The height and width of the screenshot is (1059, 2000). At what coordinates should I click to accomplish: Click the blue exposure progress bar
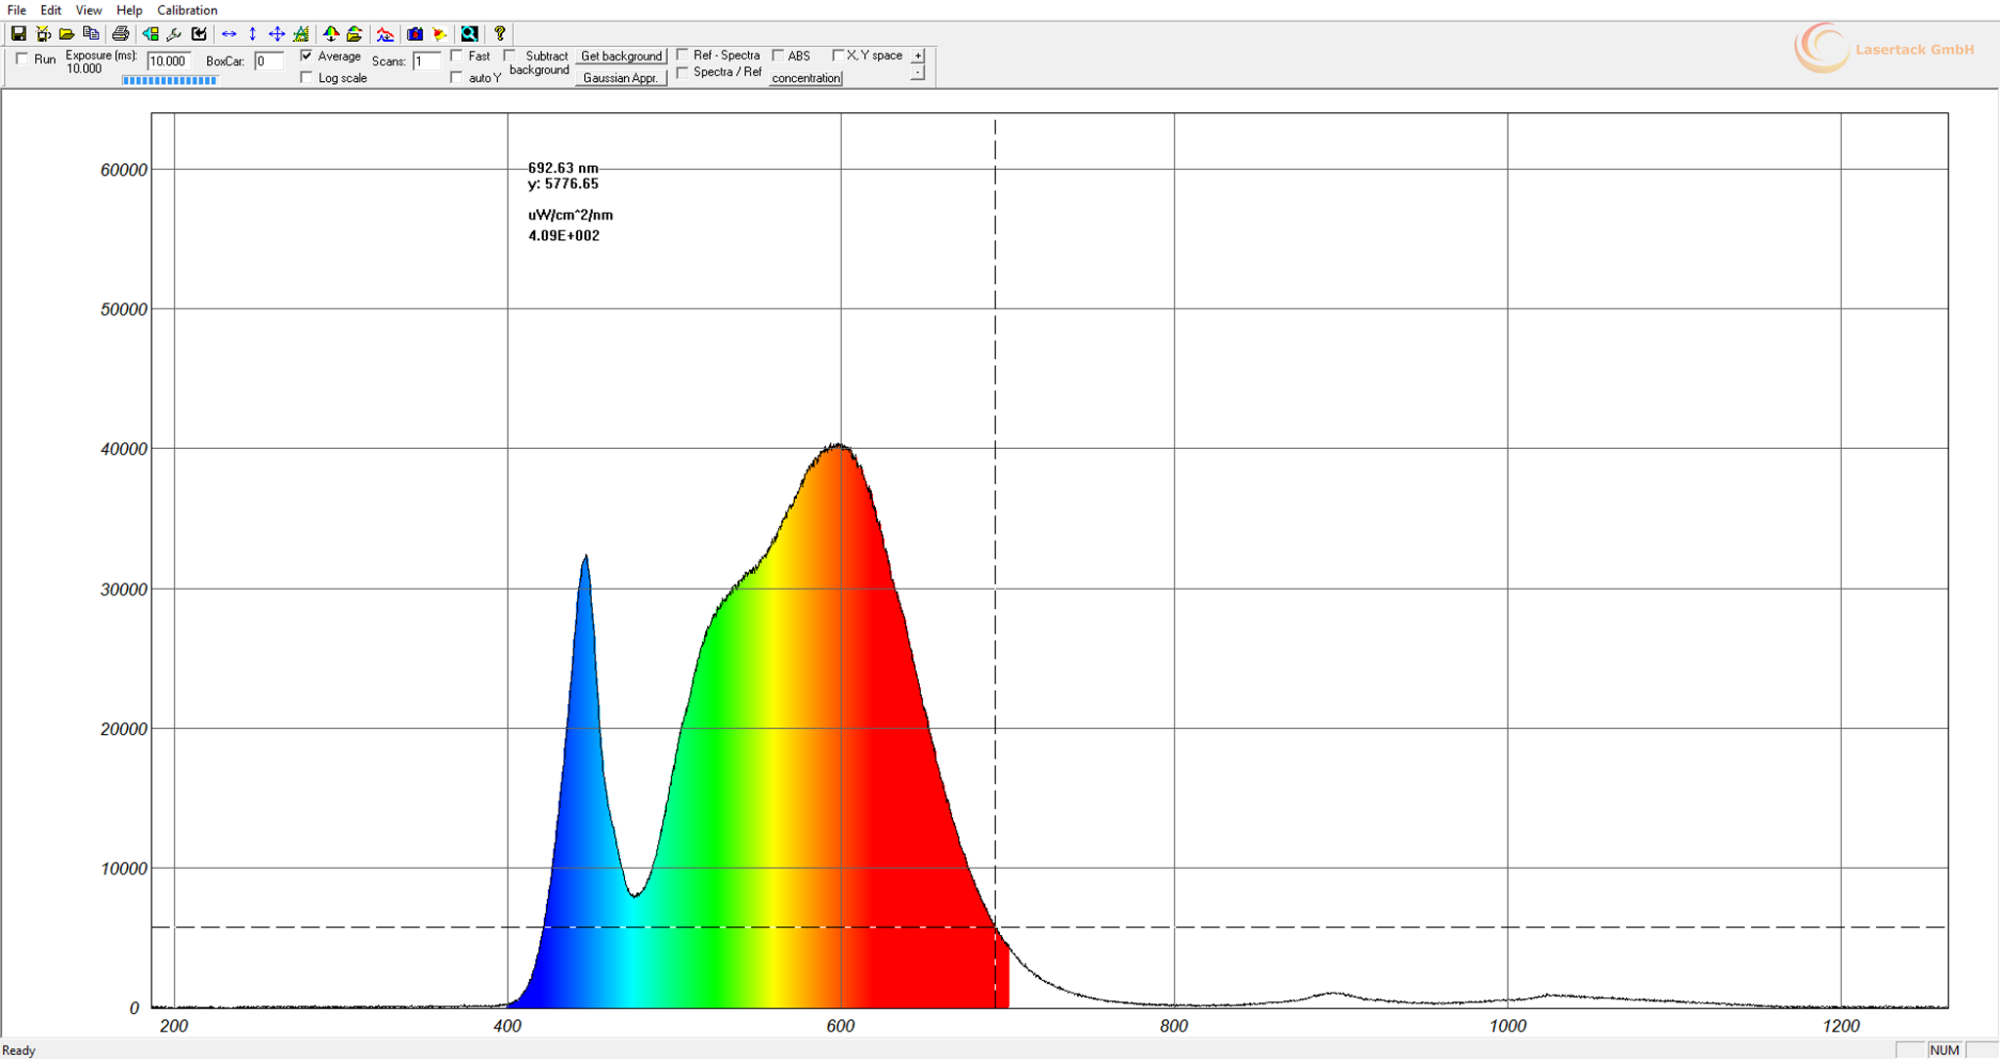pos(170,81)
